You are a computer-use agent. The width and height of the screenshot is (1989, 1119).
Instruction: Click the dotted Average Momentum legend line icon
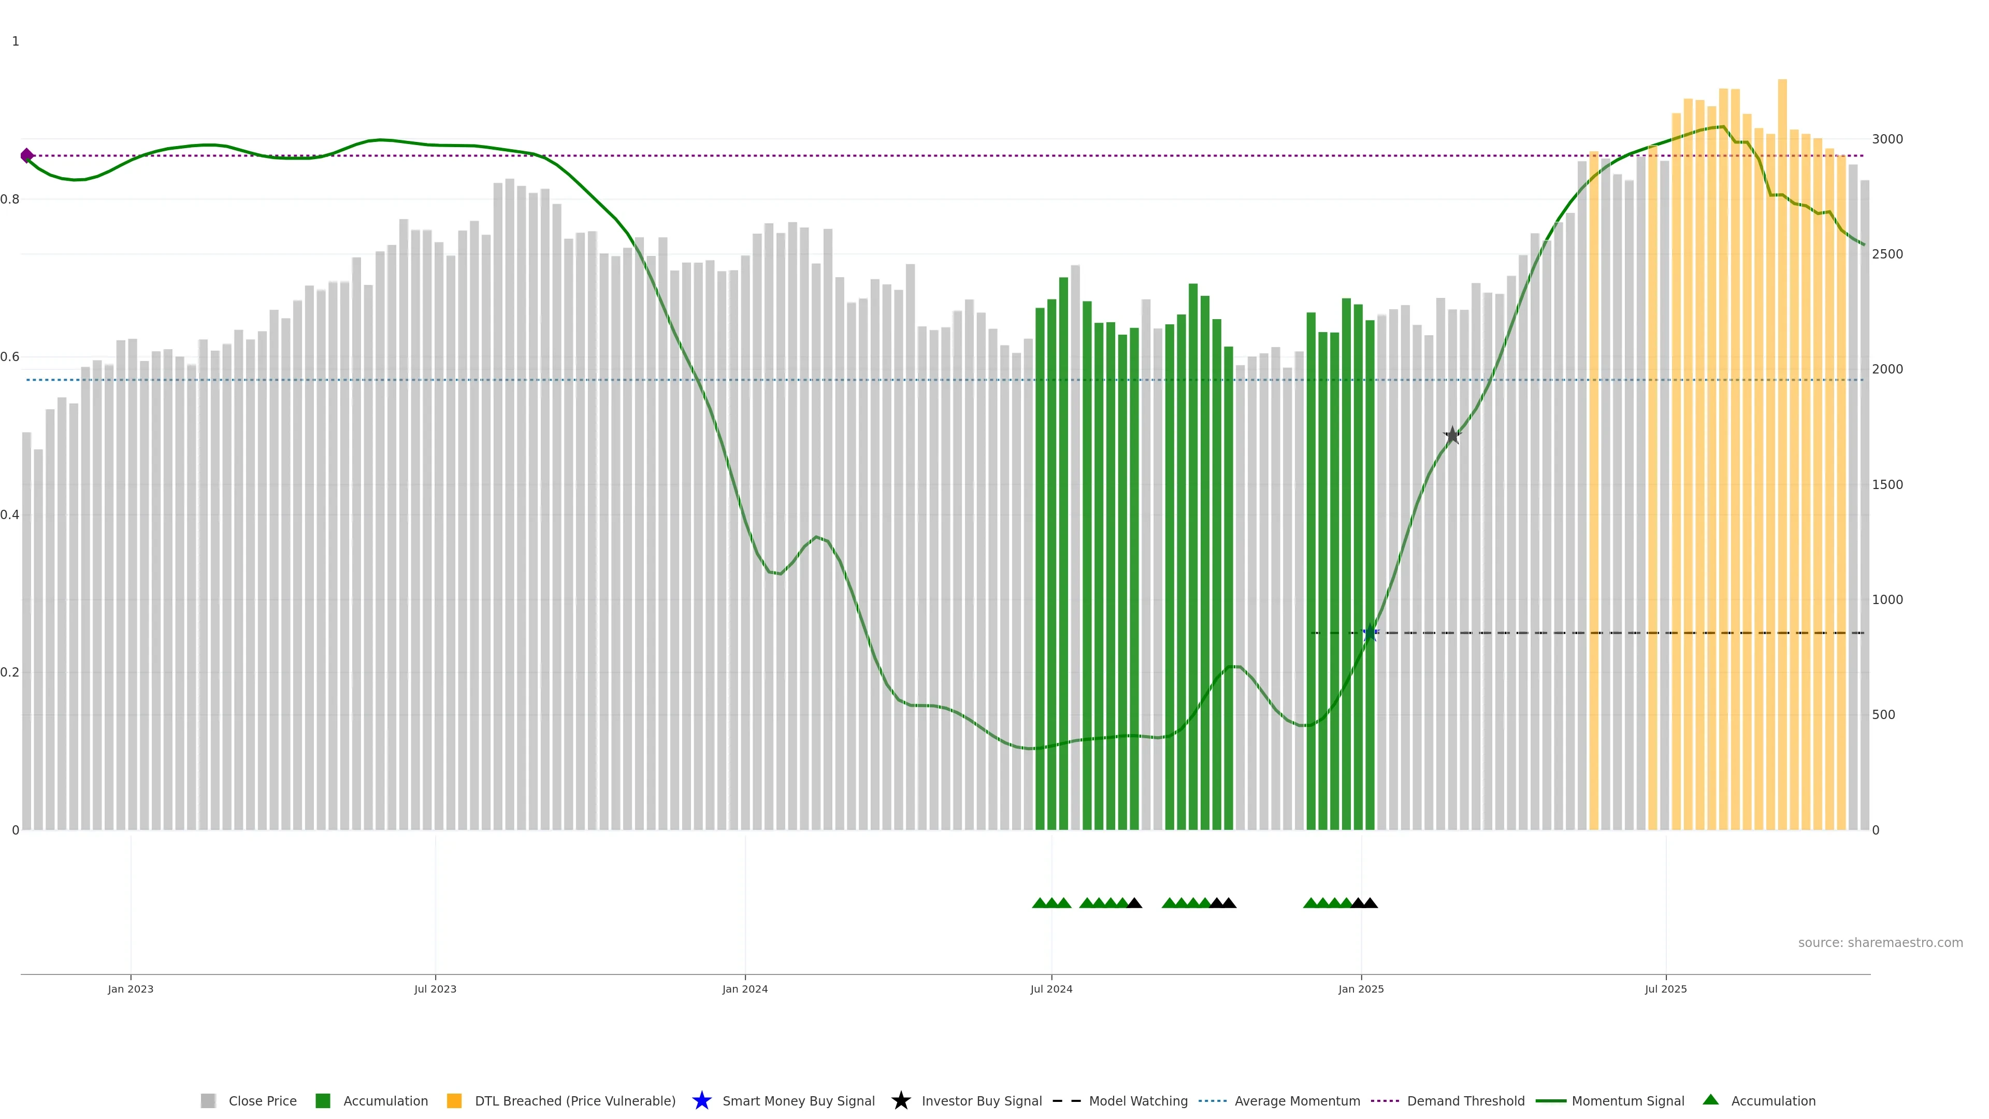pyautogui.click(x=1212, y=1100)
